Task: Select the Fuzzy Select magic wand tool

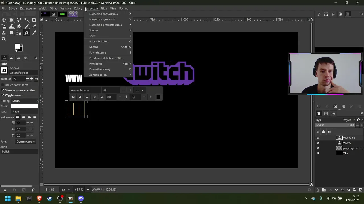Action: (27, 20)
